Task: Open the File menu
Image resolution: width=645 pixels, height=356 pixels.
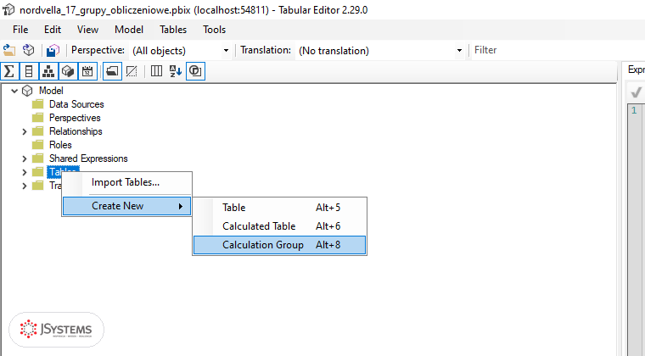Action: pyautogui.click(x=20, y=30)
